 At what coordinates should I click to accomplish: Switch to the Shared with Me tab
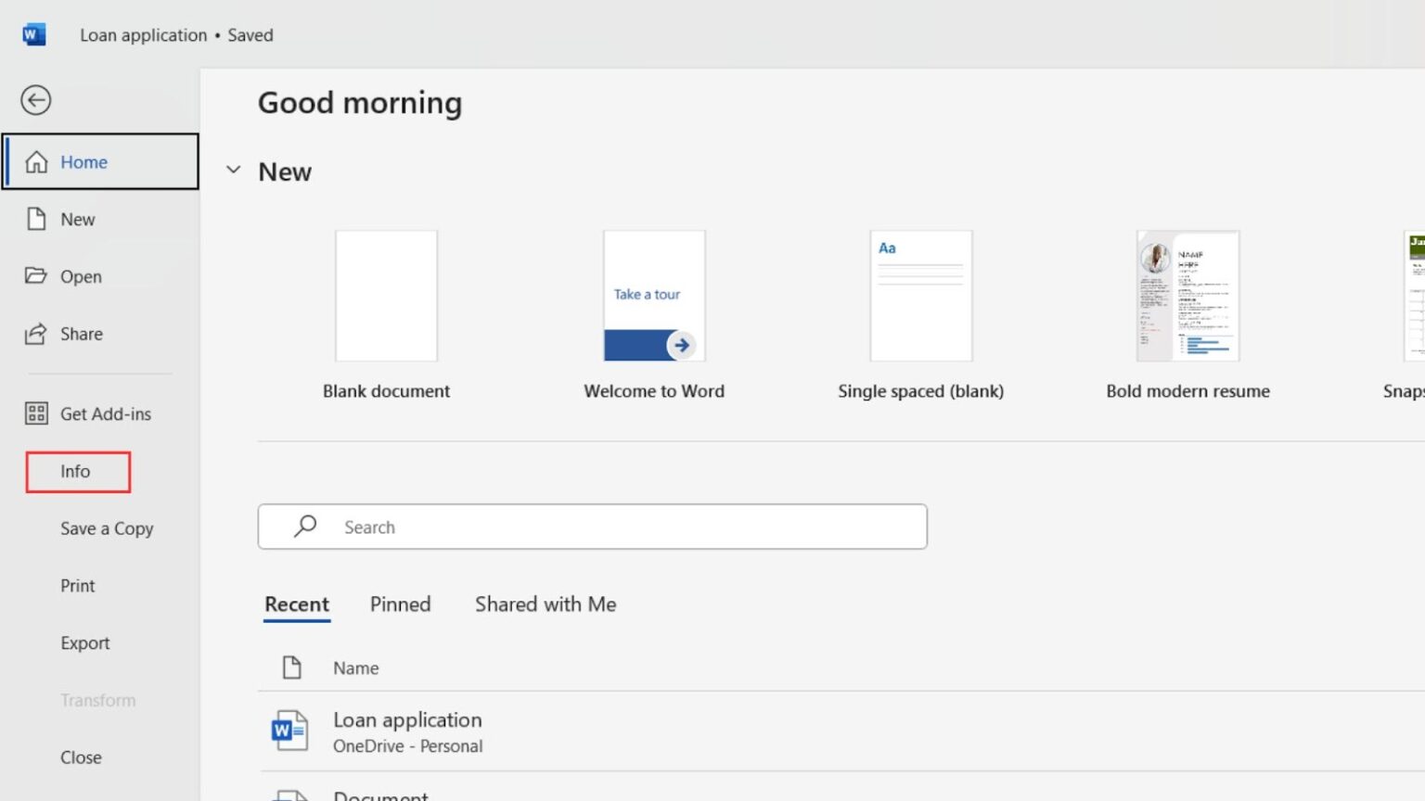click(546, 604)
